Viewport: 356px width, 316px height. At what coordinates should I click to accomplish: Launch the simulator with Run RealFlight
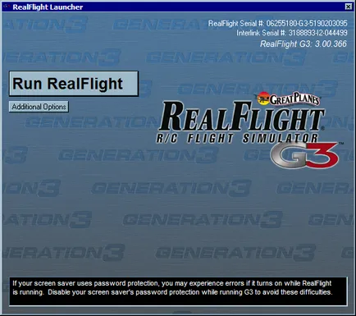[x=74, y=84]
